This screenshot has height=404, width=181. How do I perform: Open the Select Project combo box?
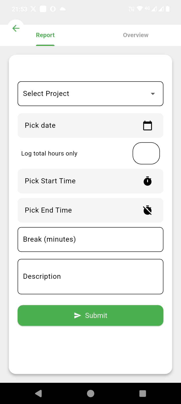point(85,94)
